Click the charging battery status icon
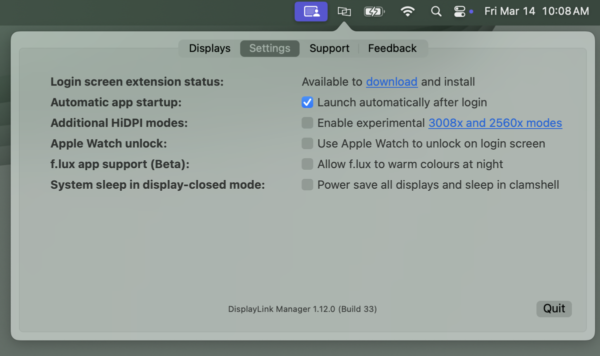The height and width of the screenshot is (356, 600). [374, 11]
